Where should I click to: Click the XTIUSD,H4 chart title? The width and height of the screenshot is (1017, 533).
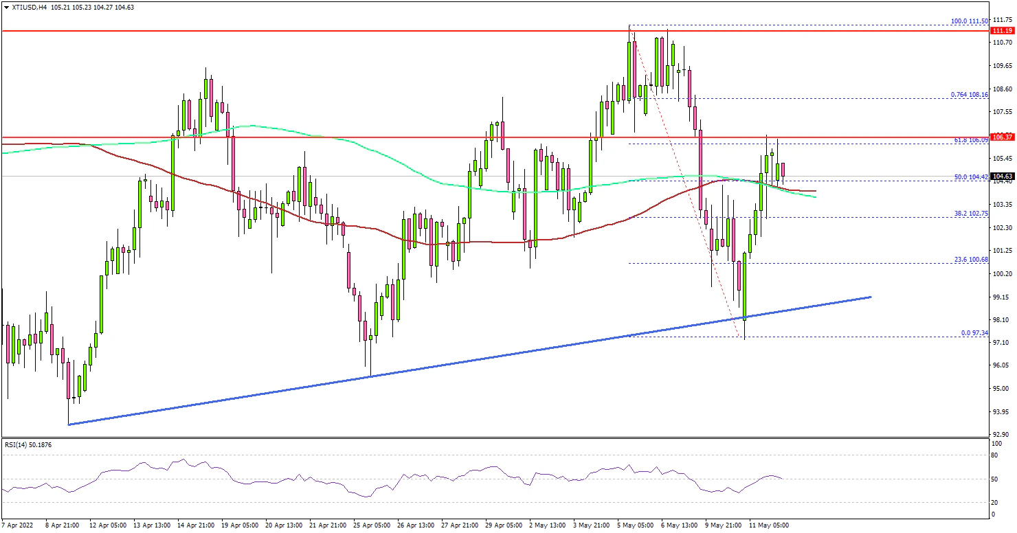(29, 7)
